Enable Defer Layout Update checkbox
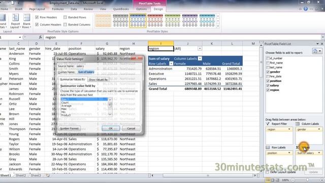The image size is (325, 183). pyautogui.click(x=268, y=172)
